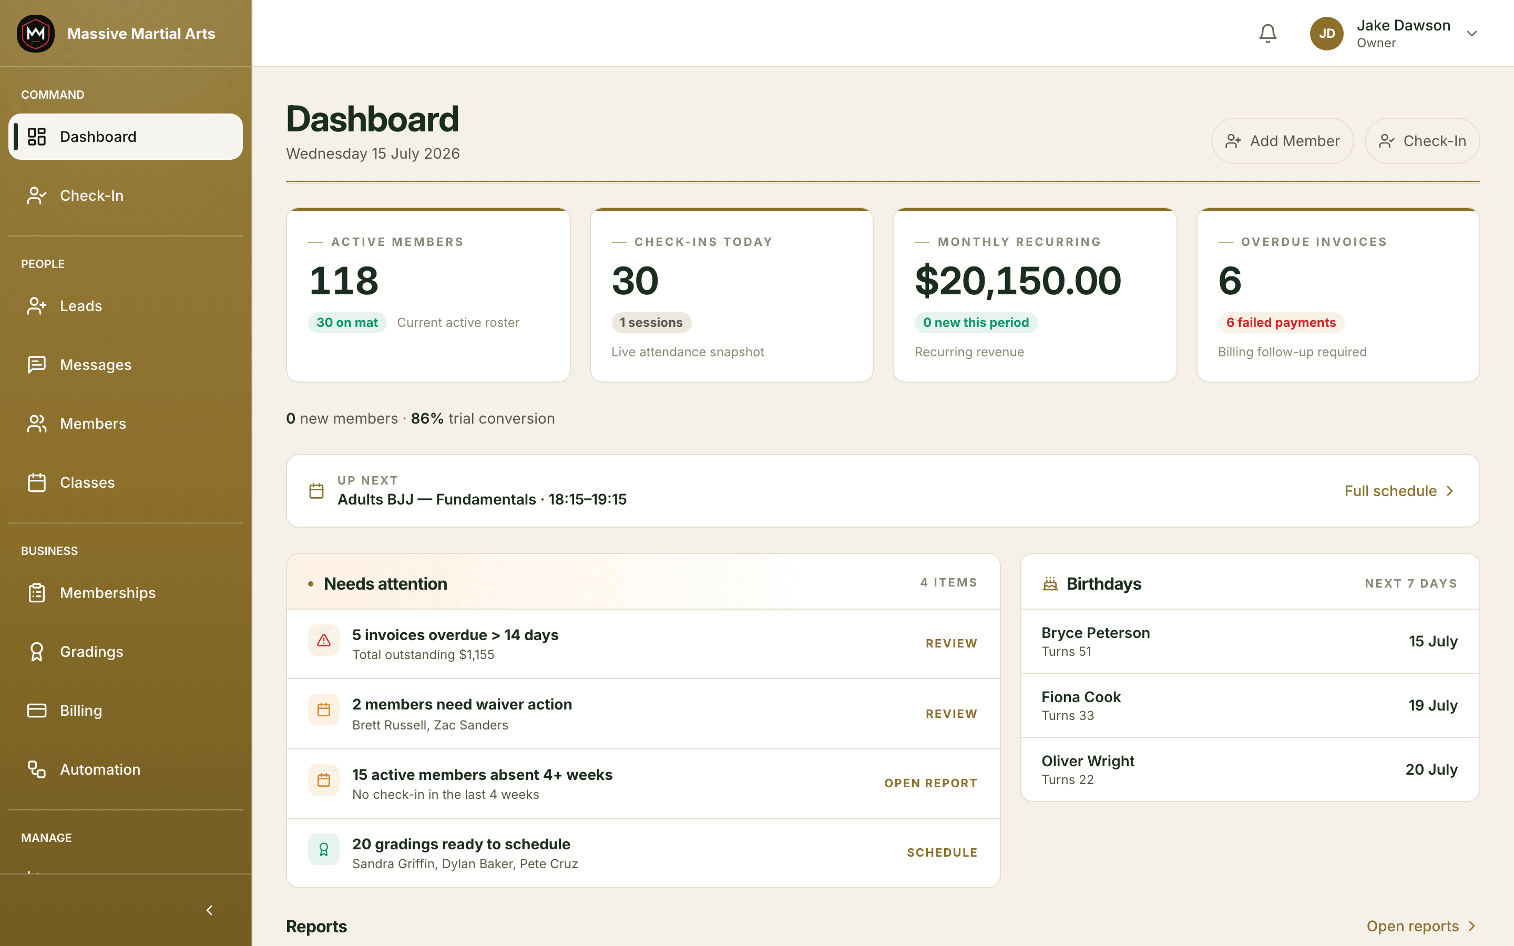Click the Messages chat icon in sidebar
The width and height of the screenshot is (1514, 946).
36,365
